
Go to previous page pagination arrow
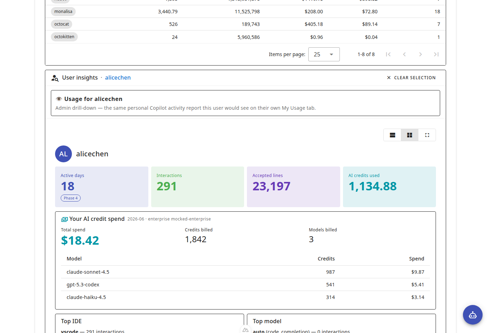(404, 54)
